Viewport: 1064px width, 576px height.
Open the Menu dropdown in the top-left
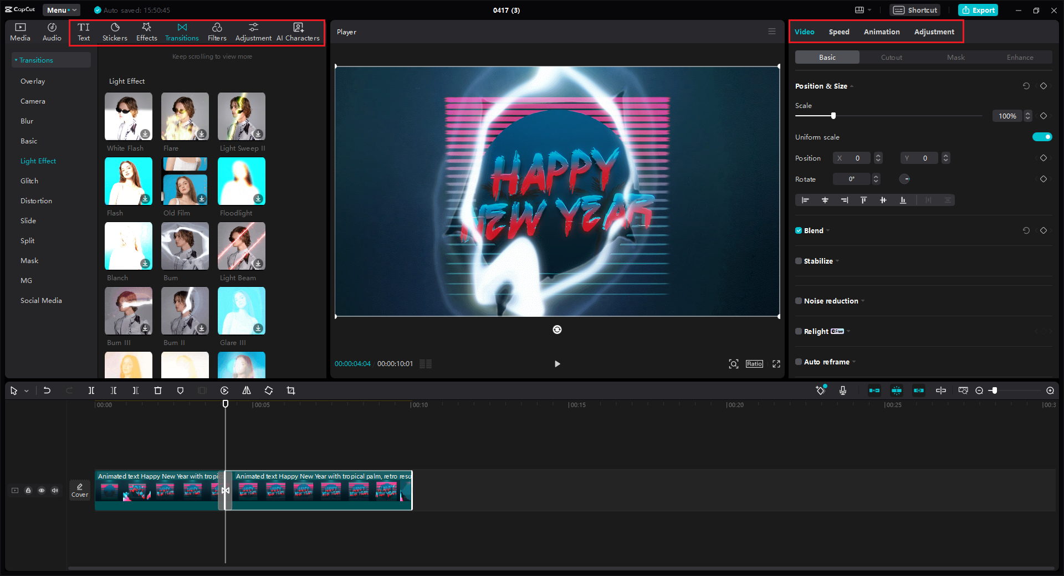pos(61,10)
